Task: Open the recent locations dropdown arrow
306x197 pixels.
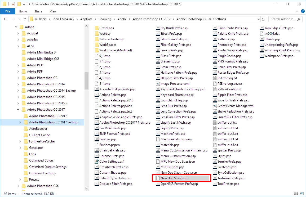Action: 19,19
